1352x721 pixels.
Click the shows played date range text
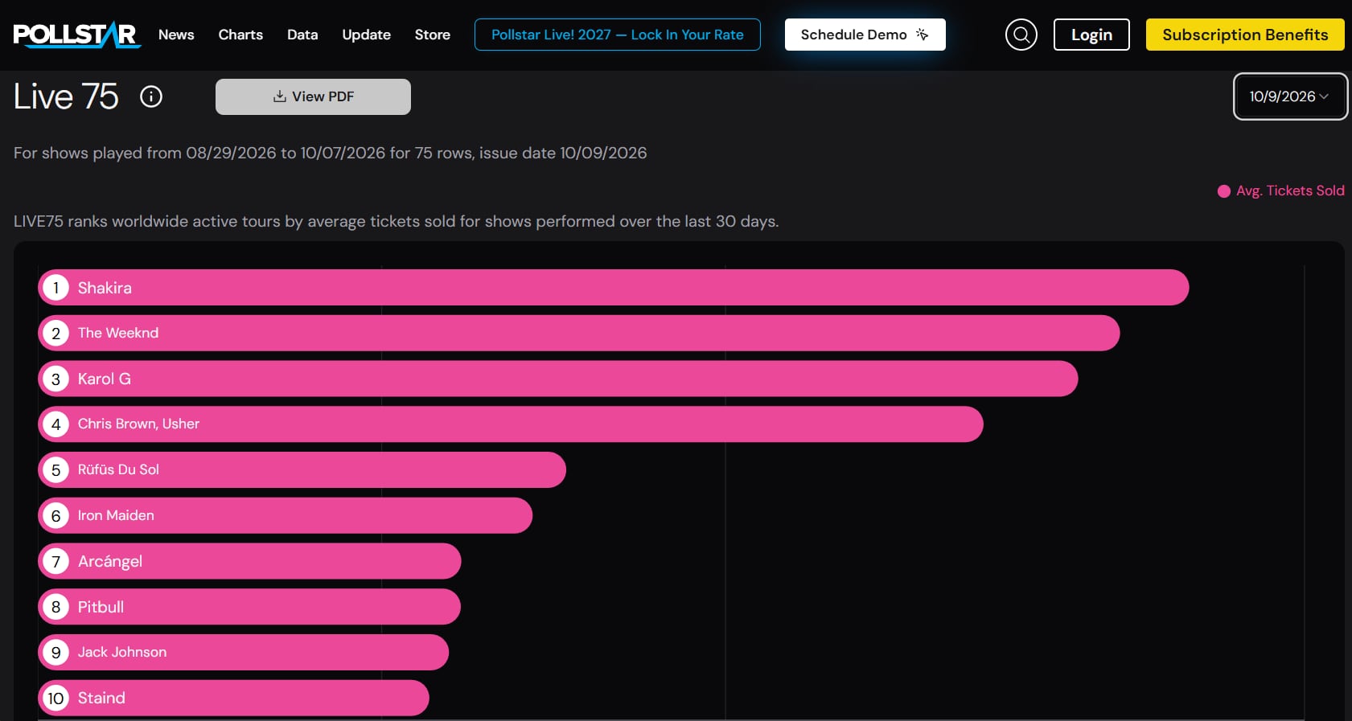tap(331, 153)
